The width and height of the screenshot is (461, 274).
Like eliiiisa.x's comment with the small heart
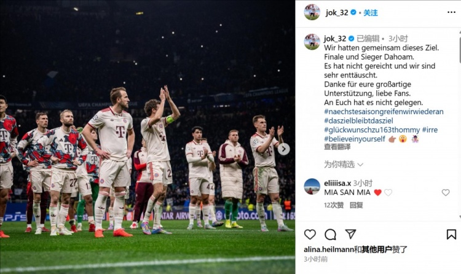click(x=446, y=192)
